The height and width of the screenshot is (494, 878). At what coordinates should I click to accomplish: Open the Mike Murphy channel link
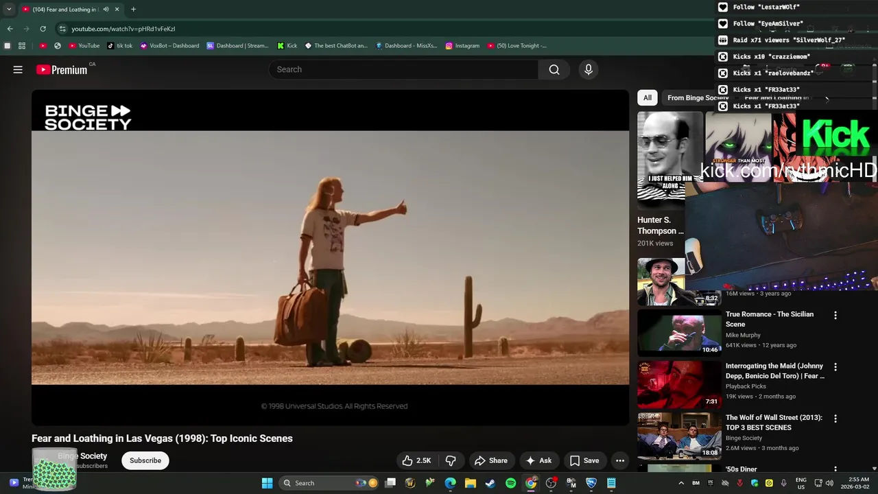click(x=744, y=336)
